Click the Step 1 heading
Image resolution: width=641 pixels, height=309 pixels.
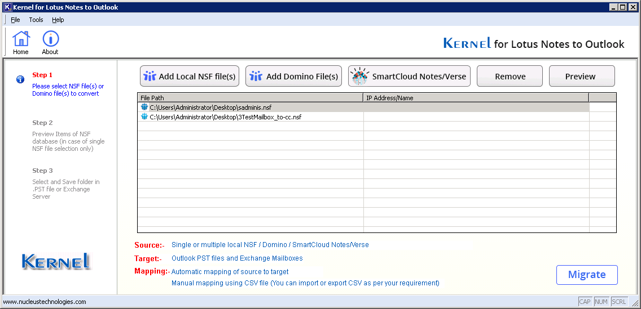point(42,75)
